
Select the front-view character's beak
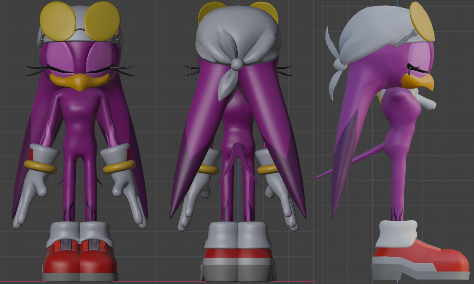pyautogui.click(x=79, y=82)
